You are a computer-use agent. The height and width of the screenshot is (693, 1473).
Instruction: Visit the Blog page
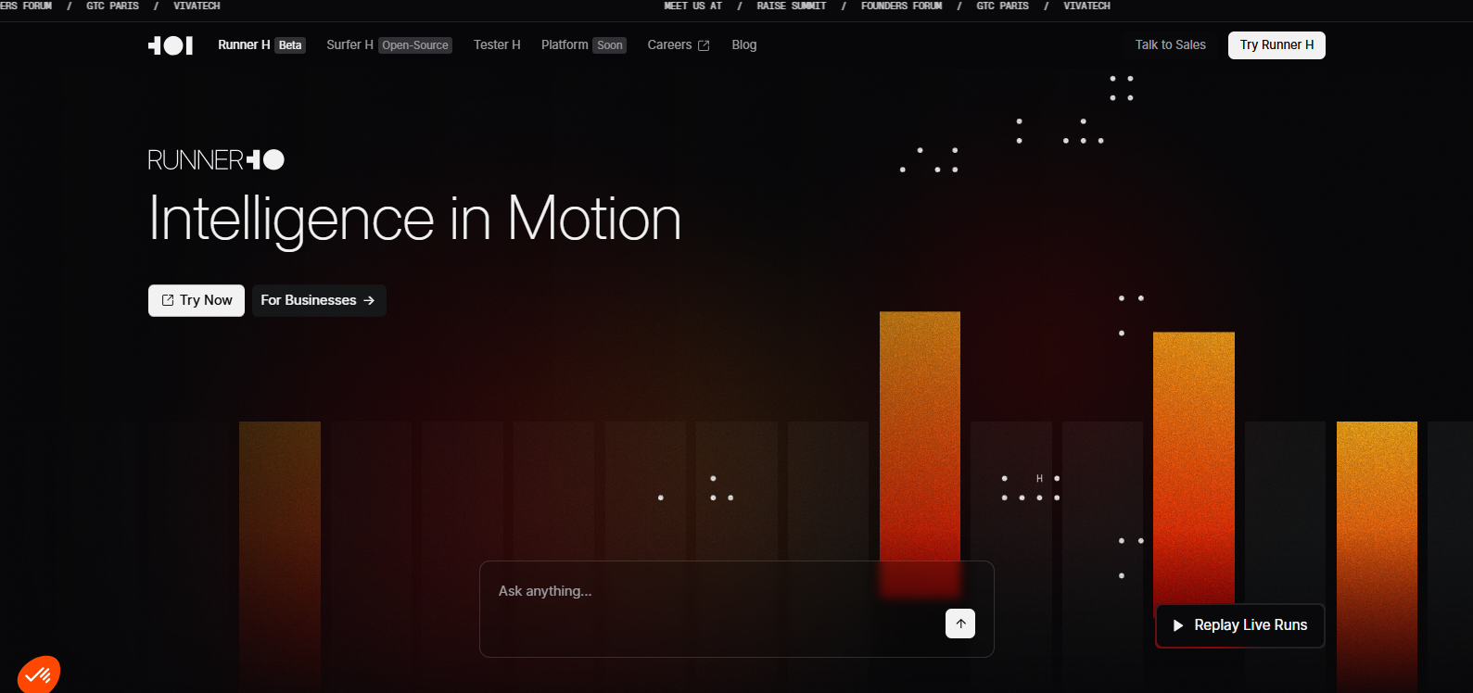[x=744, y=44]
